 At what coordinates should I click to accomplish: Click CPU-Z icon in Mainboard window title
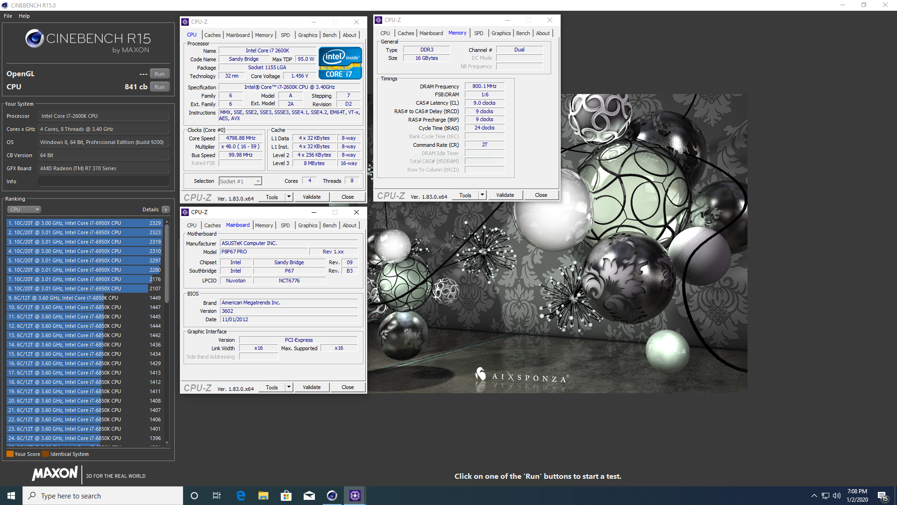click(185, 212)
